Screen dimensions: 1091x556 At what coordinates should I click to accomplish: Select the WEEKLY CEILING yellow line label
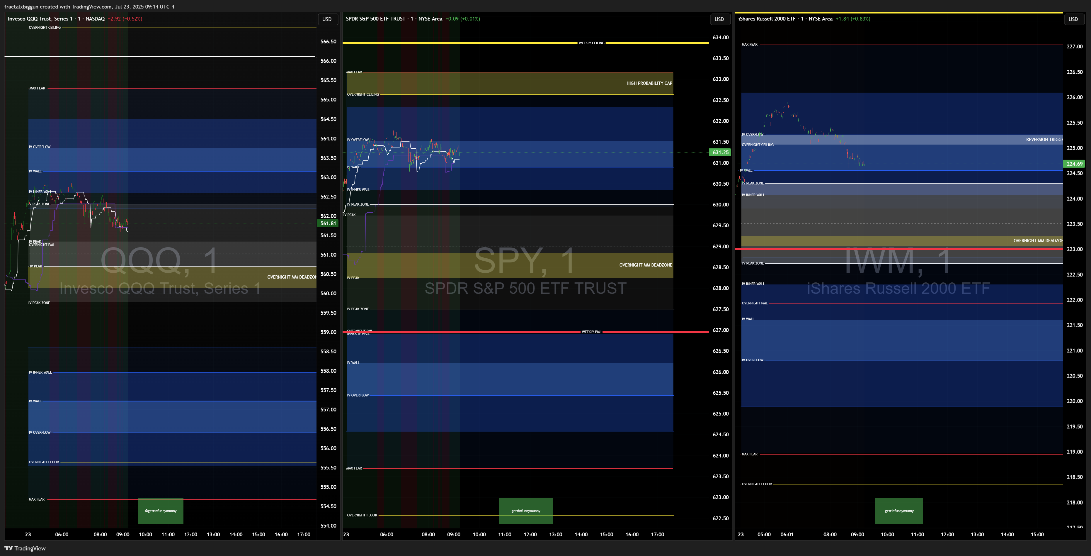click(x=591, y=43)
